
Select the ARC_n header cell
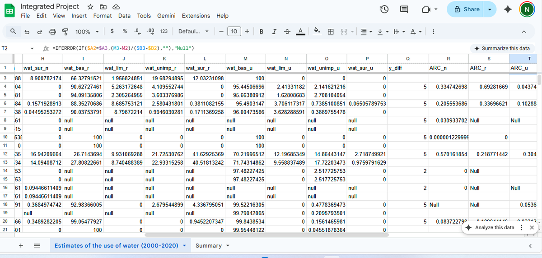point(448,68)
